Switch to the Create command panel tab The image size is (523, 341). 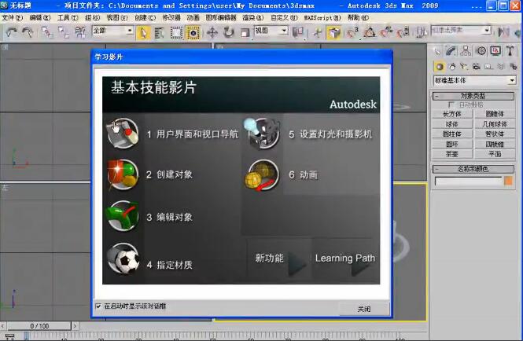437,51
